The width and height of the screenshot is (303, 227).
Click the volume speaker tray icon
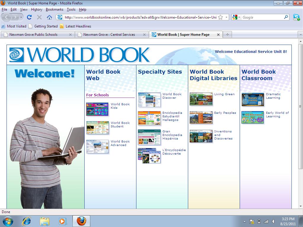pos(273,221)
